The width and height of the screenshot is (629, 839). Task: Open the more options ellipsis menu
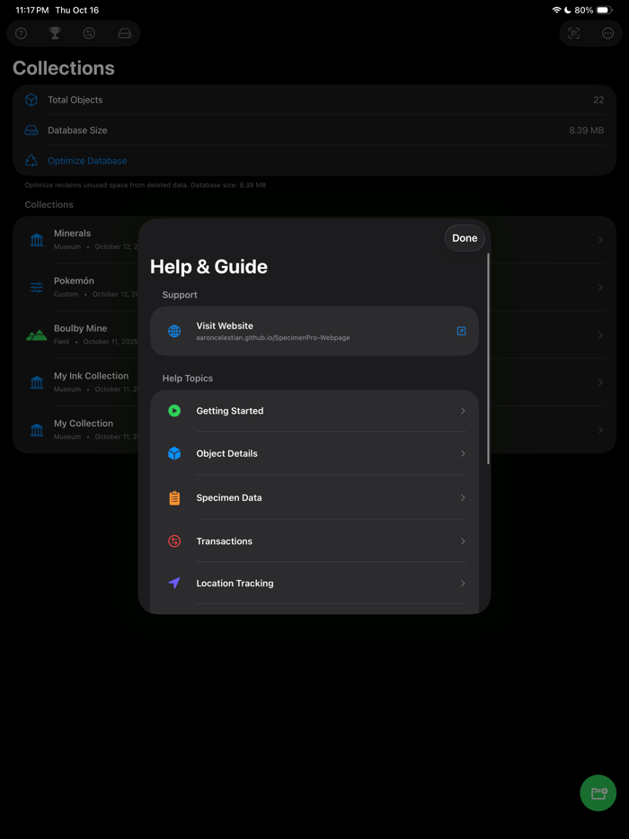coord(608,33)
